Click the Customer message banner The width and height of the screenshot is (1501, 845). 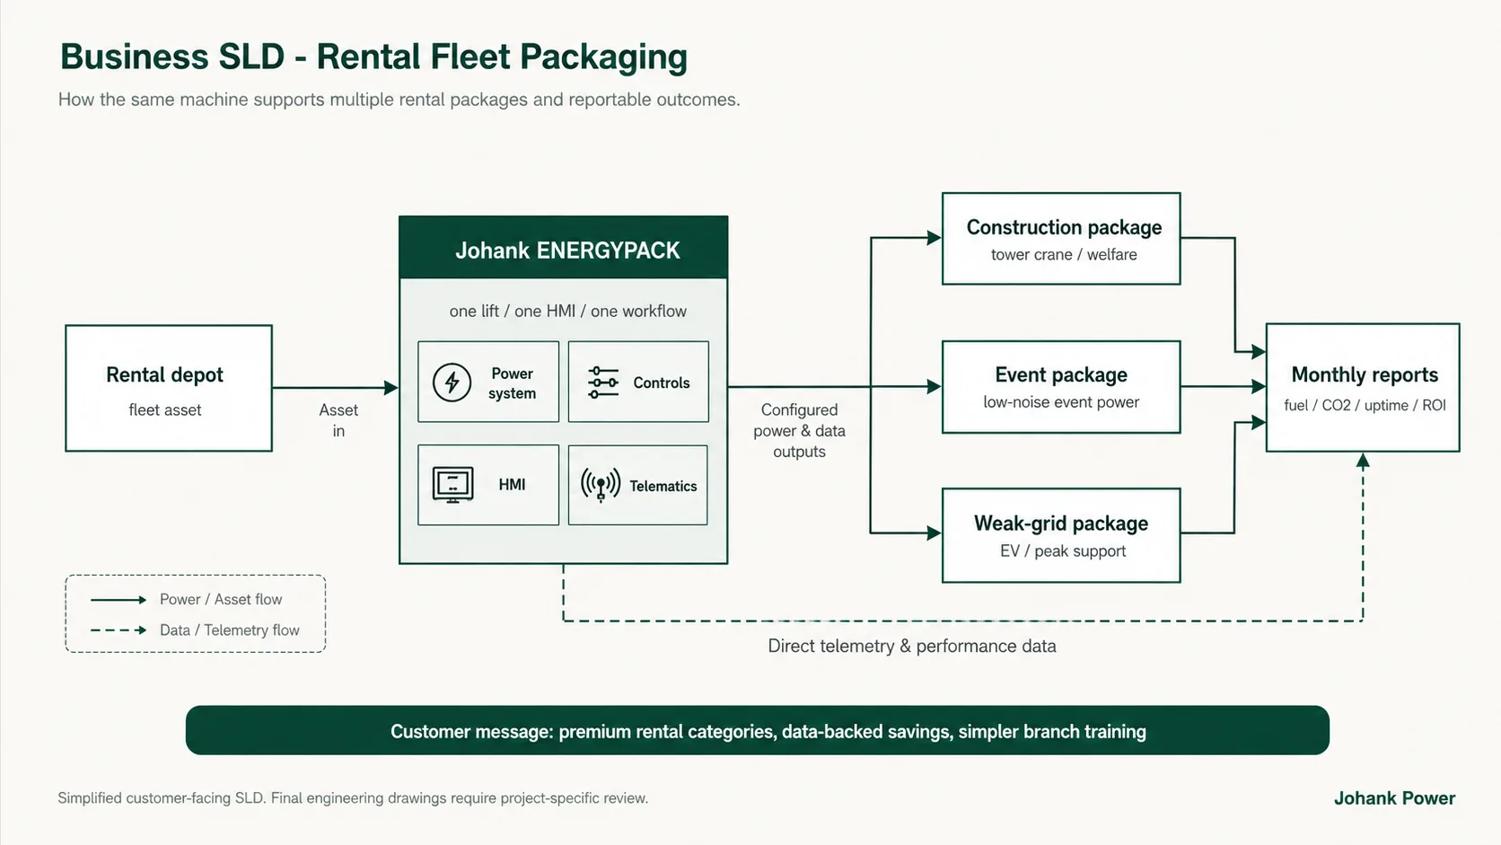click(758, 730)
